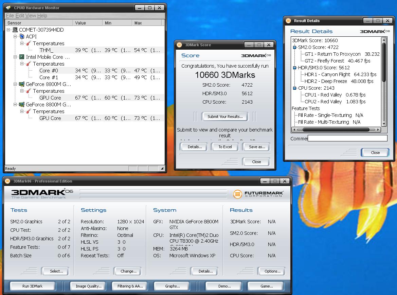Click the scroll left arrow in Result Details
The image size is (397, 295).
[x=294, y=130]
